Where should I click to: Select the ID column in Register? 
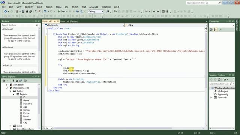(24, 97)
